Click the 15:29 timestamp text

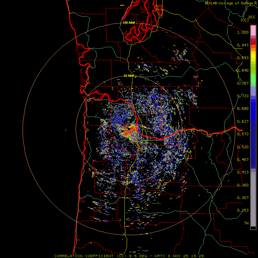click(198, 256)
